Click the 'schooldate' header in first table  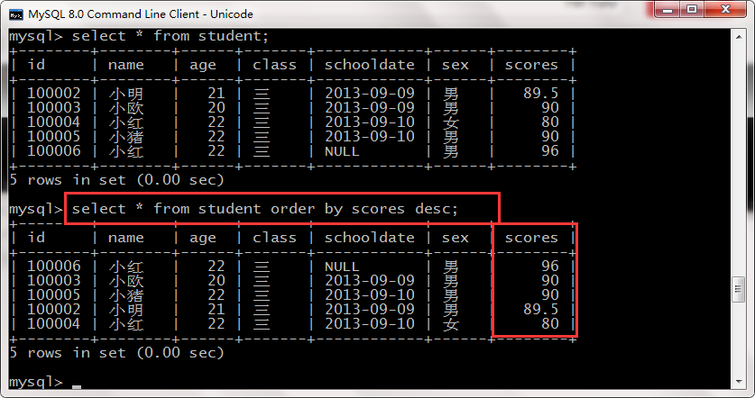pyautogui.click(x=369, y=65)
